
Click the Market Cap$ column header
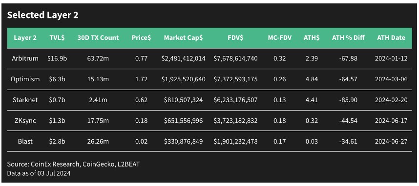(x=183, y=37)
